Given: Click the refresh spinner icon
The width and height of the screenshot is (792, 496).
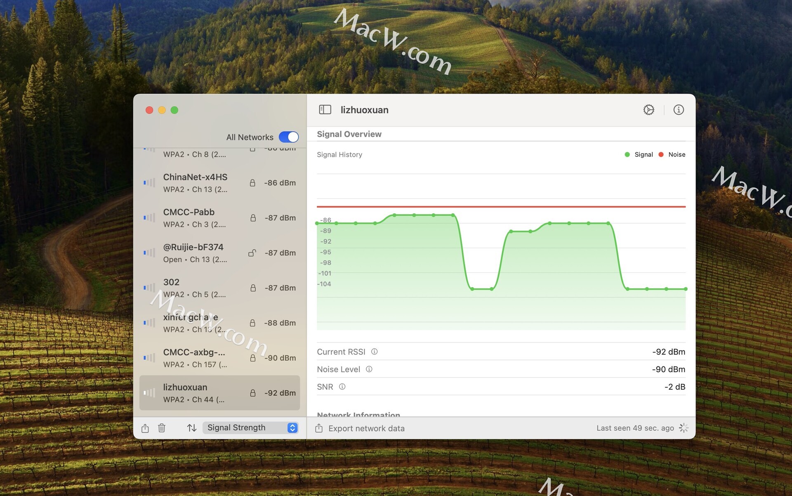Looking at the screenshot, I should pos(683,428).
